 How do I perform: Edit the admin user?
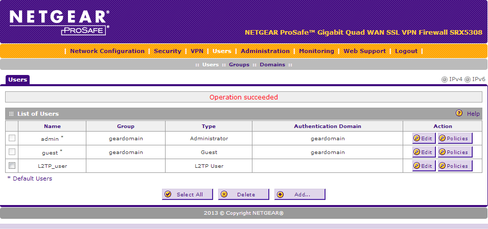pos(424,139)
